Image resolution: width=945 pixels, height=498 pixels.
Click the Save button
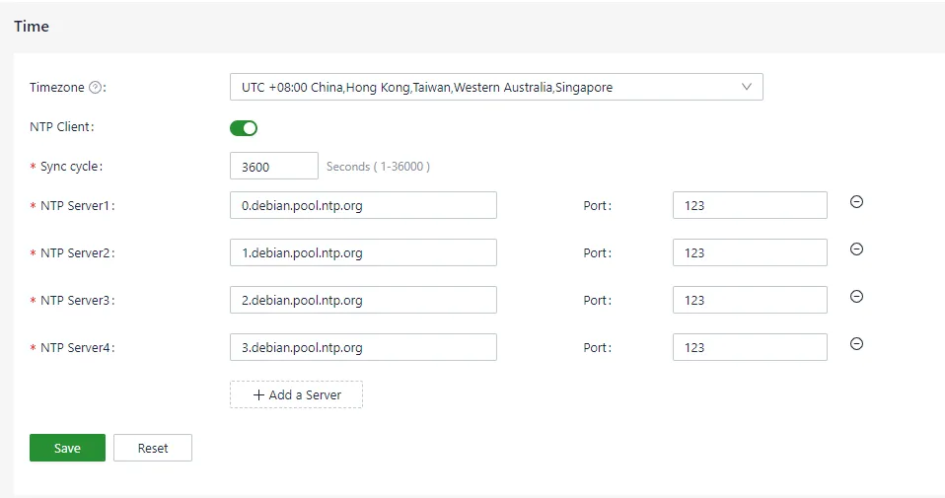67,448
